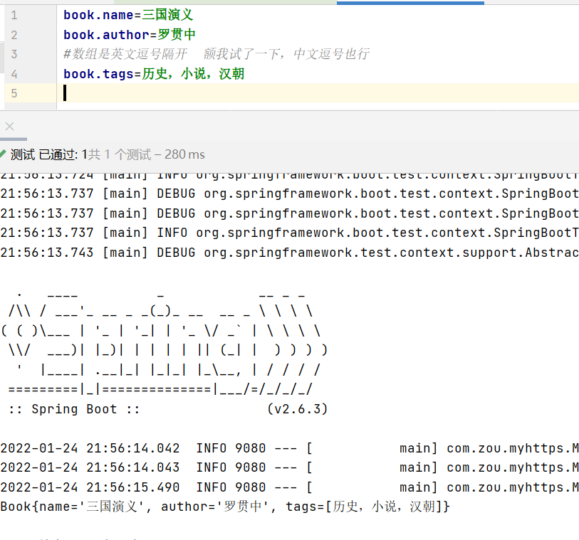Click the Book{name='三国演义'} output line
Viewport: 579px width, 540px height.
[225, 507]
